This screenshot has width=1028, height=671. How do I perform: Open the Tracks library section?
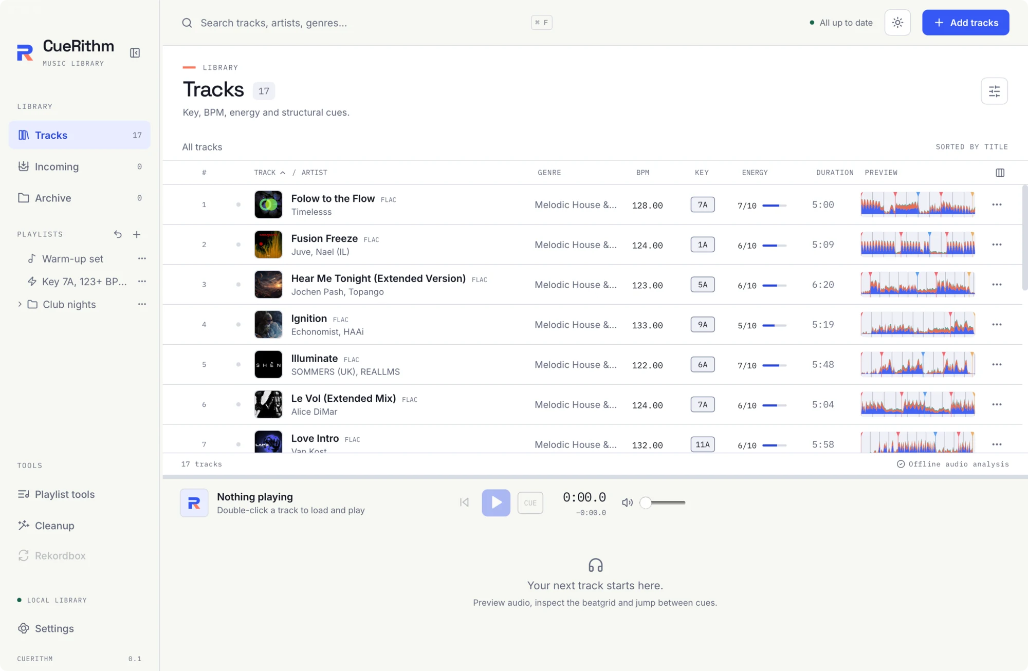coord(80,135)
